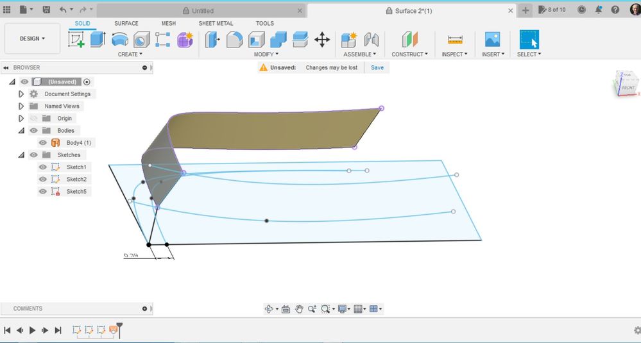This screenshot has height=343, width=641.
Task: Select the Offset Face tool
Action: point(300,40)
